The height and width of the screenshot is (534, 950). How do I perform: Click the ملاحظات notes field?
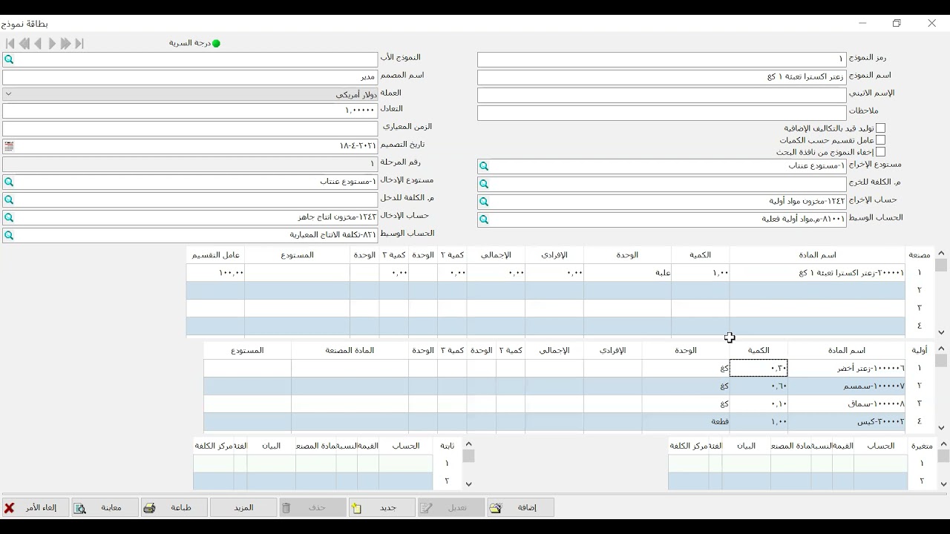coord(661,113)
